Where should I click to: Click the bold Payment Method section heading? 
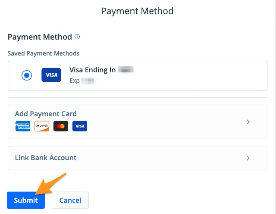point(40,37)
